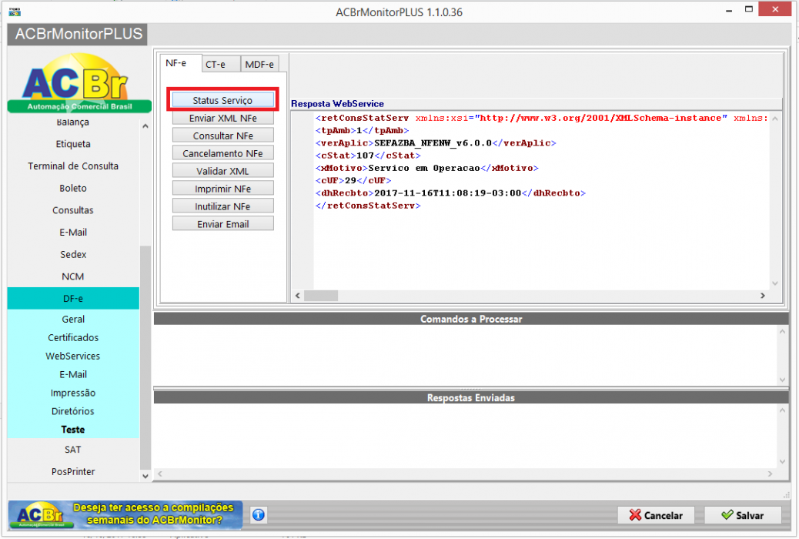Open Impressão under DF-e
799x539 pixels.
click(x=73, y=393)
